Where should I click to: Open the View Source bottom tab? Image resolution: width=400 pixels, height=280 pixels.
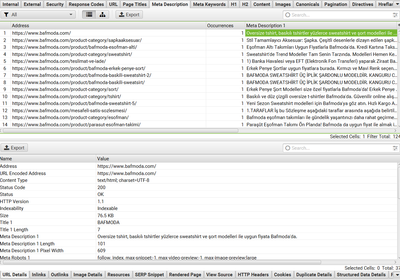[x=219, y=275]
